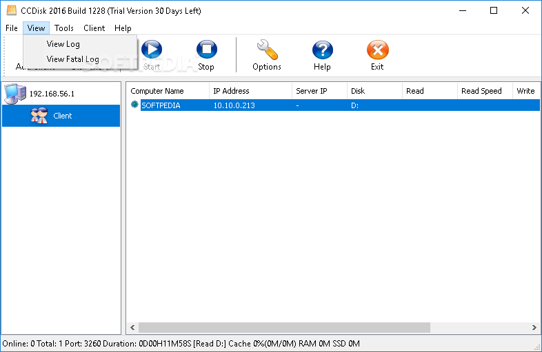Viewport: 542px width, 352px height.
Task: Select the Client people icon in sidebar
Action: coord(39,116)
